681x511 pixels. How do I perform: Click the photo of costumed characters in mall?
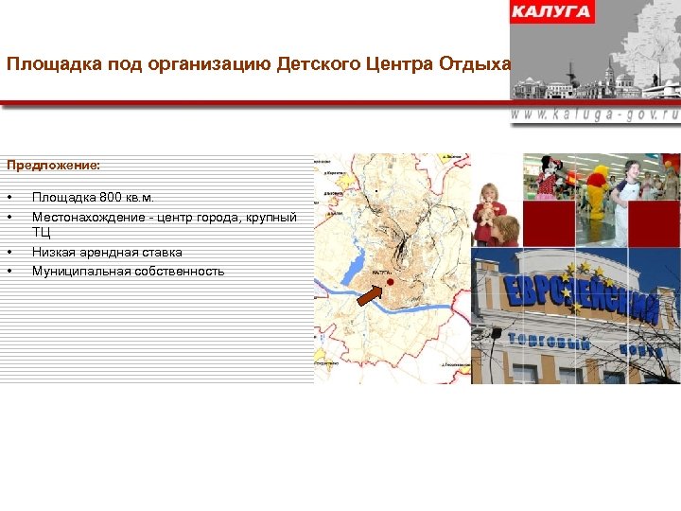(x=602, y=200)
